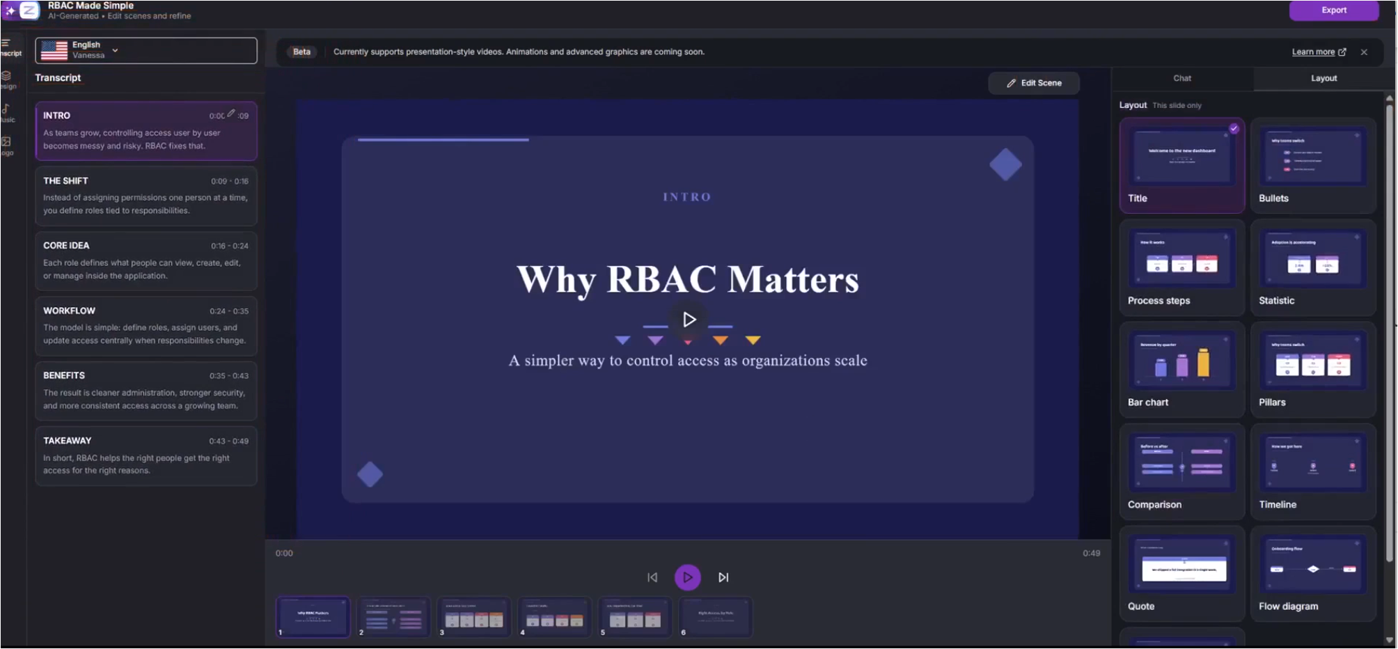The image size is (1398, 649).
Task: Select scene thumbnail number 3
Action: click(474, 617)
